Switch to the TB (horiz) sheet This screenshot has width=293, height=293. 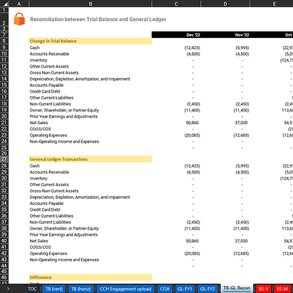point(81,289)
